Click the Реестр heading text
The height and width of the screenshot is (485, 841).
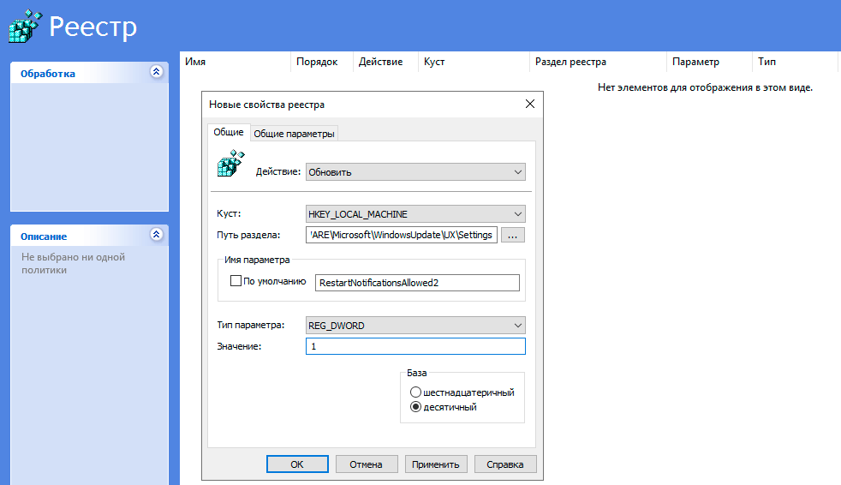coord(93,27)
